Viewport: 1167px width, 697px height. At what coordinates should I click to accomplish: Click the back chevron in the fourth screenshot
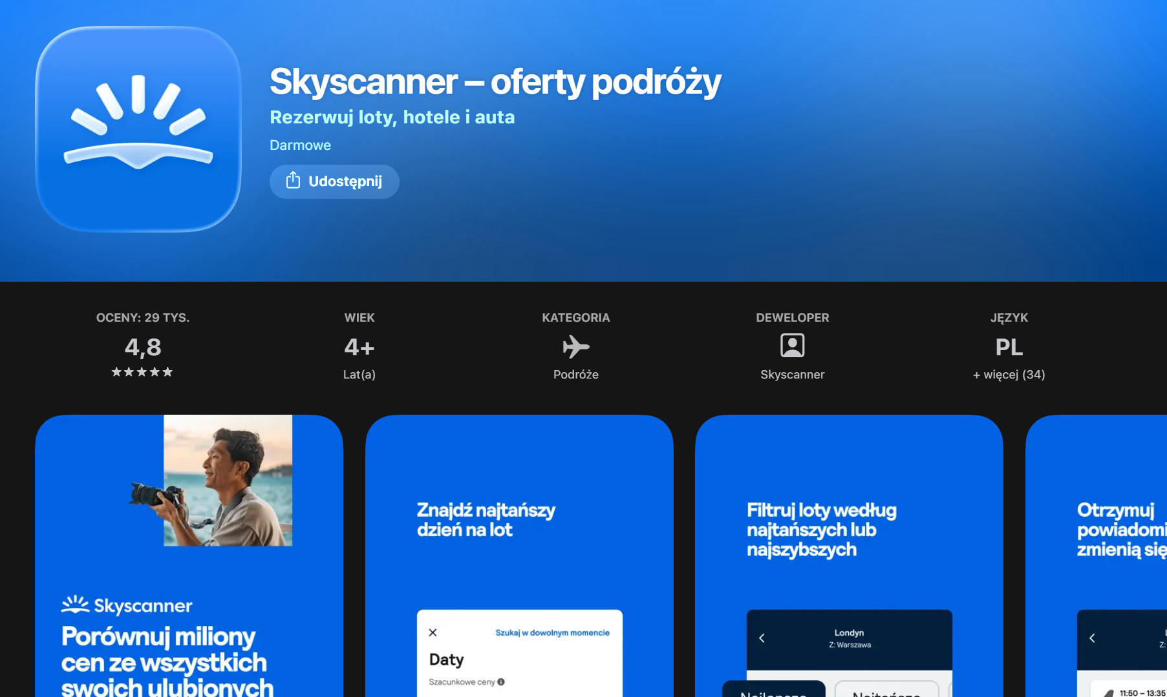coord(1092,638)
